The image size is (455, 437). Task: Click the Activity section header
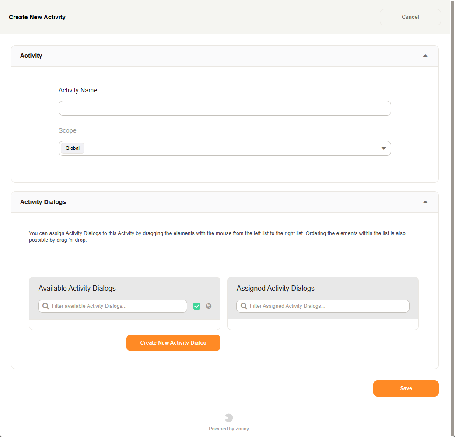pos(31,56)
